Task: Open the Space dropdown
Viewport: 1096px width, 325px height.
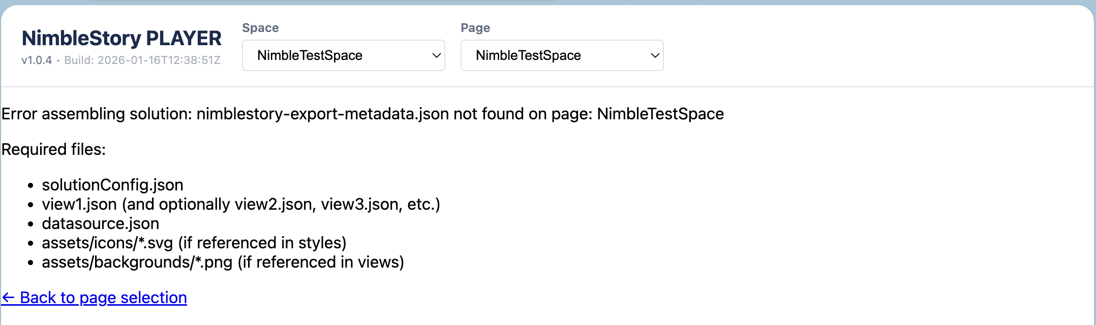Action: tap(343, 55)
